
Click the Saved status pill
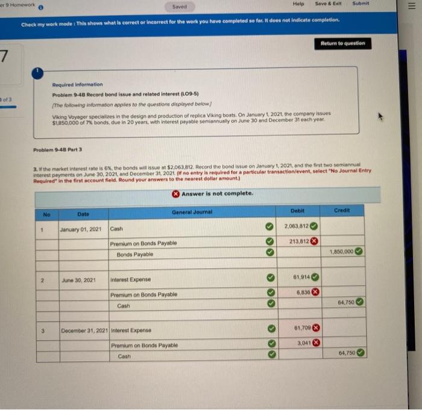(180, 7)
